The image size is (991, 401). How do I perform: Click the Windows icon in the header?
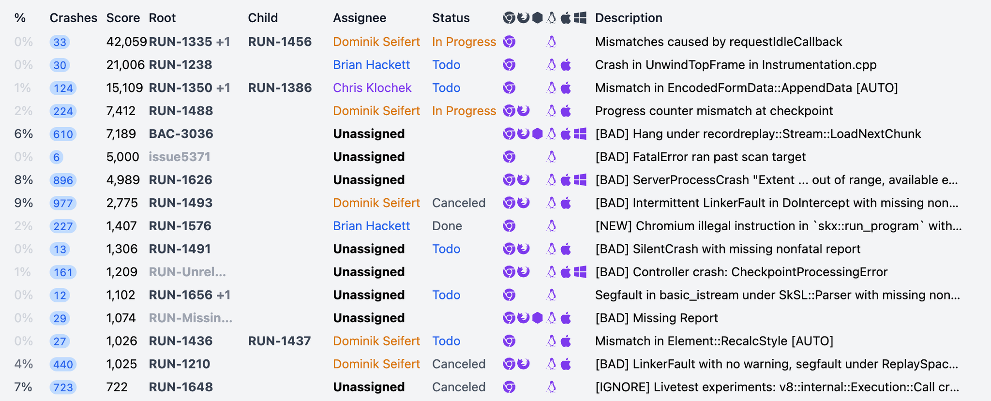coord(580,18)
